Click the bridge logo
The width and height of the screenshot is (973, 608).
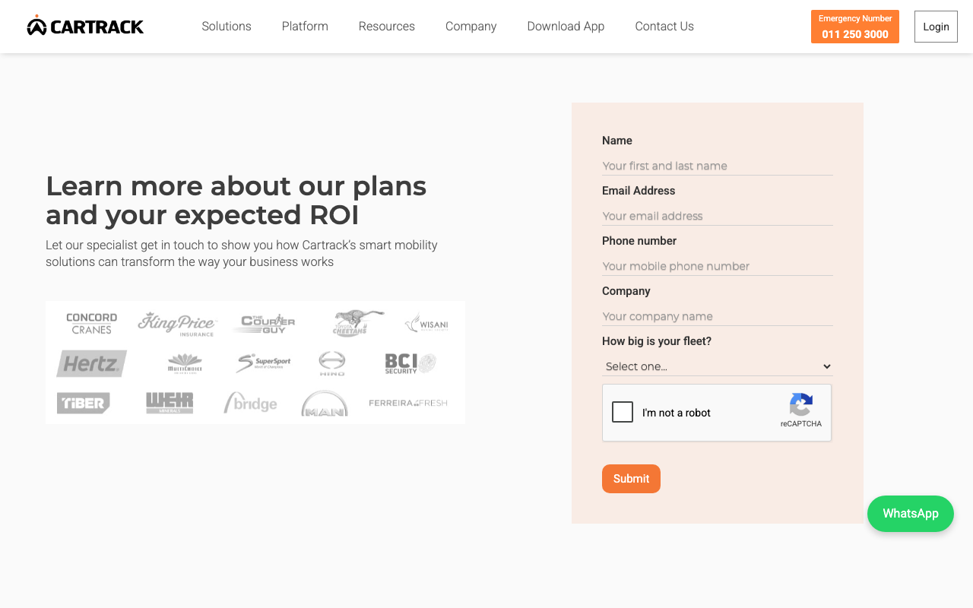click(250, 403)
